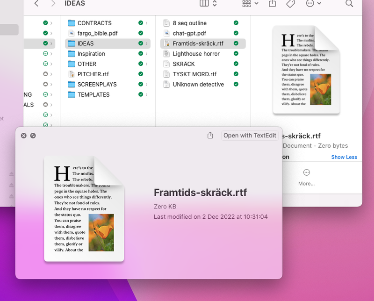Open the chevron next to the grouping icon
This screenshot has height=301, width=374.
[x=256, y=4]
